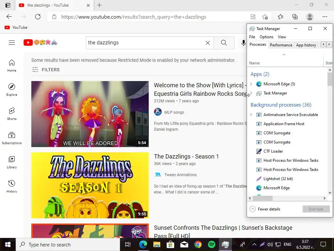Collapse Task Manager to Fewer details

pyautogui.click(x=265, y=209)
